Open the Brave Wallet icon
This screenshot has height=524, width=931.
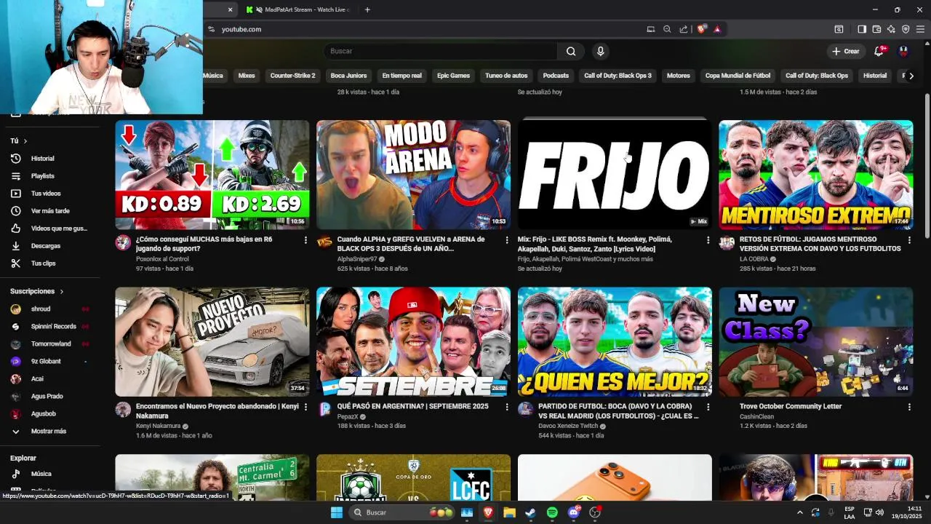[876, 29]
